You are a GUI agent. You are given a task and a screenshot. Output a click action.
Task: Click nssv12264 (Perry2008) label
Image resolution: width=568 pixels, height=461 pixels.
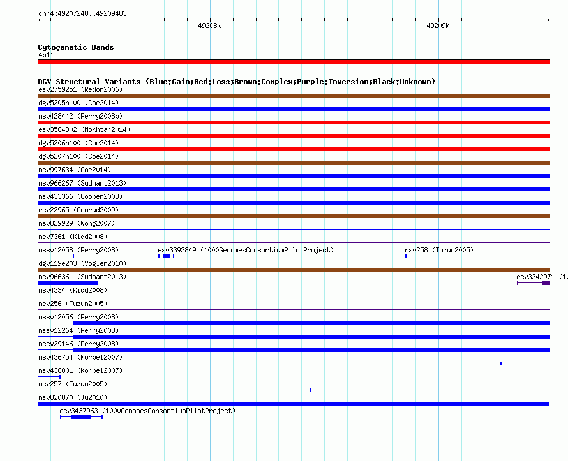pos(78,330)
